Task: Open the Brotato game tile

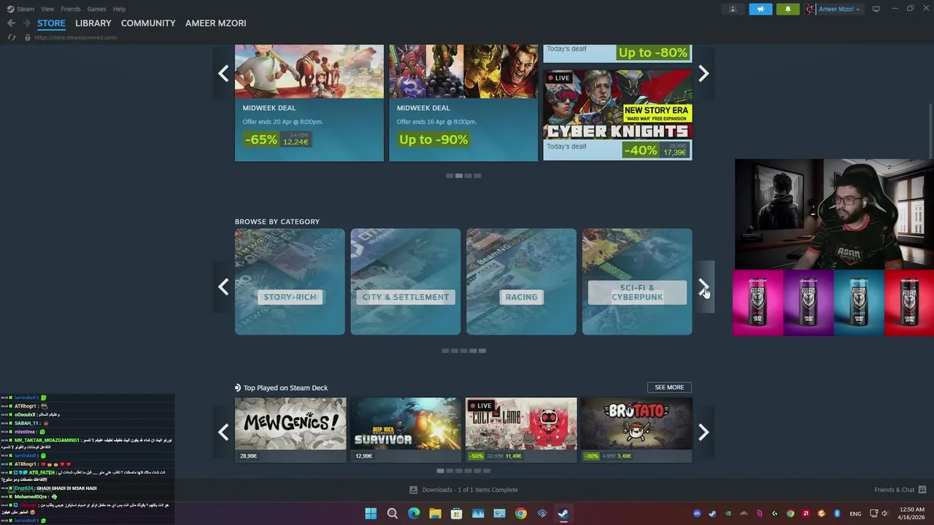Action: click(636, 429)
